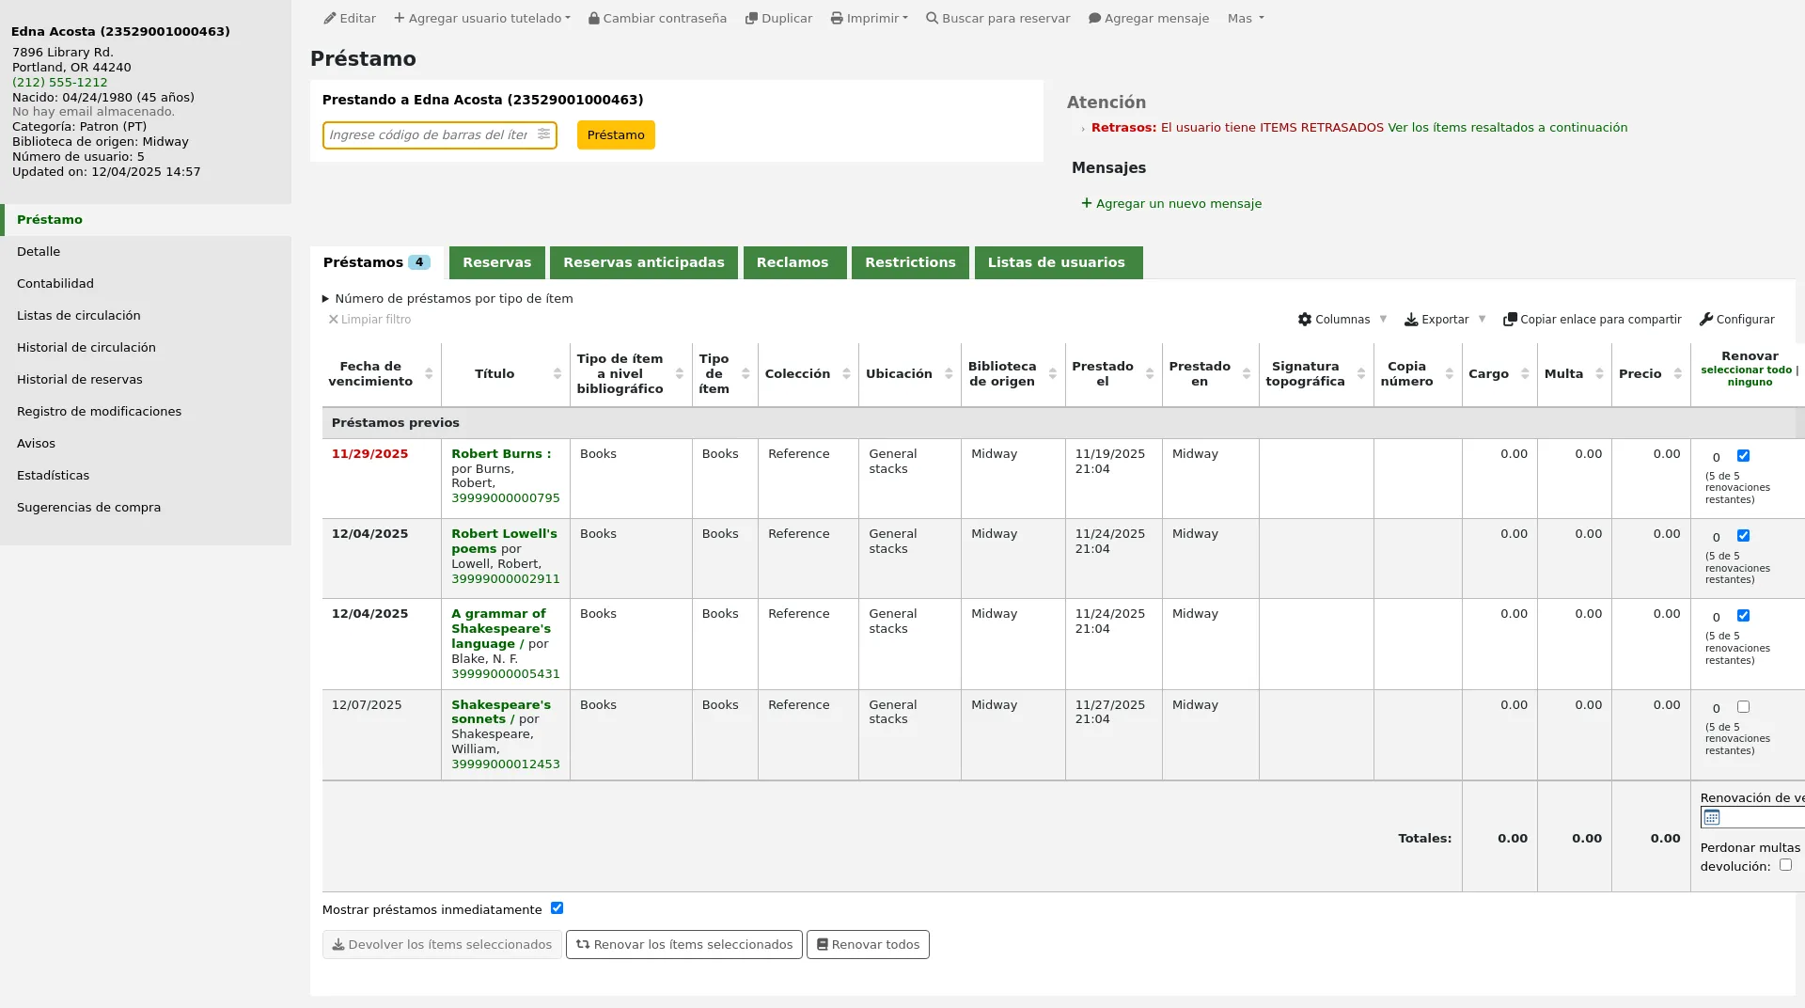The width and height of the screenshot is (1805, 1008).
Task: Open Agregar usuario tutelado dropdown
Action: (482, 19)
